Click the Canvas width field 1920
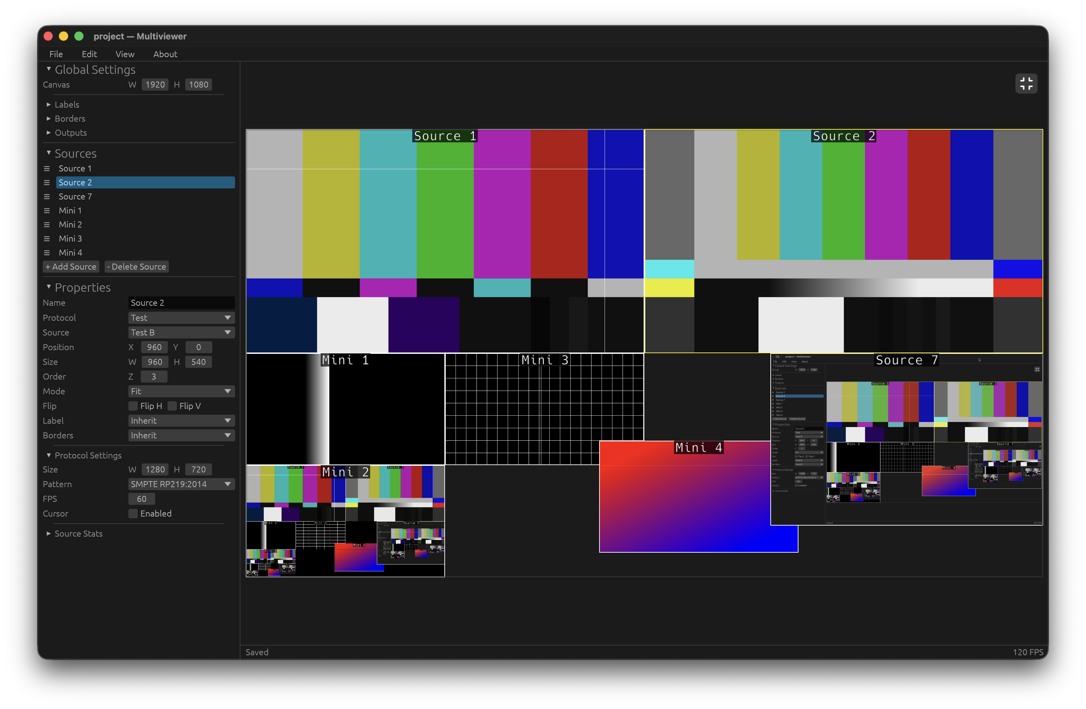The image size is (1086, 709). click(x=155, y=84)
